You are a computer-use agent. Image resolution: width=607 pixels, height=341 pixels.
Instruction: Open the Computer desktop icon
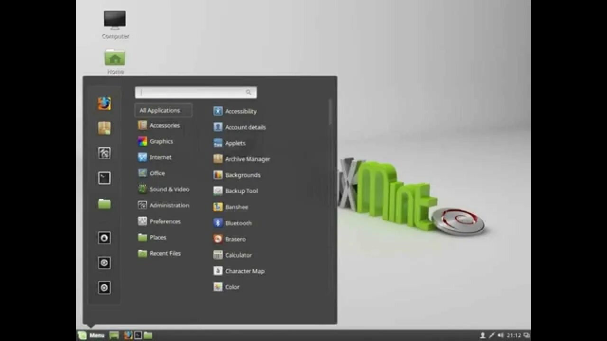(115, 25)
